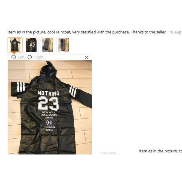This screenshot has width=182, height=182.
Task: Click the NOTHING lettering in the photo
Action: 49,93
